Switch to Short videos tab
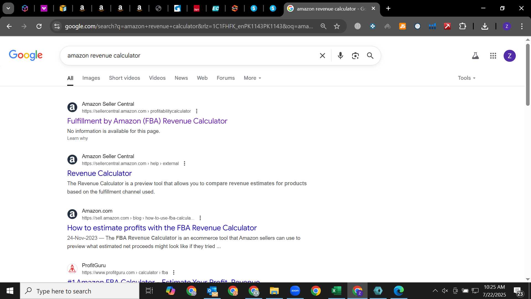The image size is (531, 299). [x=124, y=78]
